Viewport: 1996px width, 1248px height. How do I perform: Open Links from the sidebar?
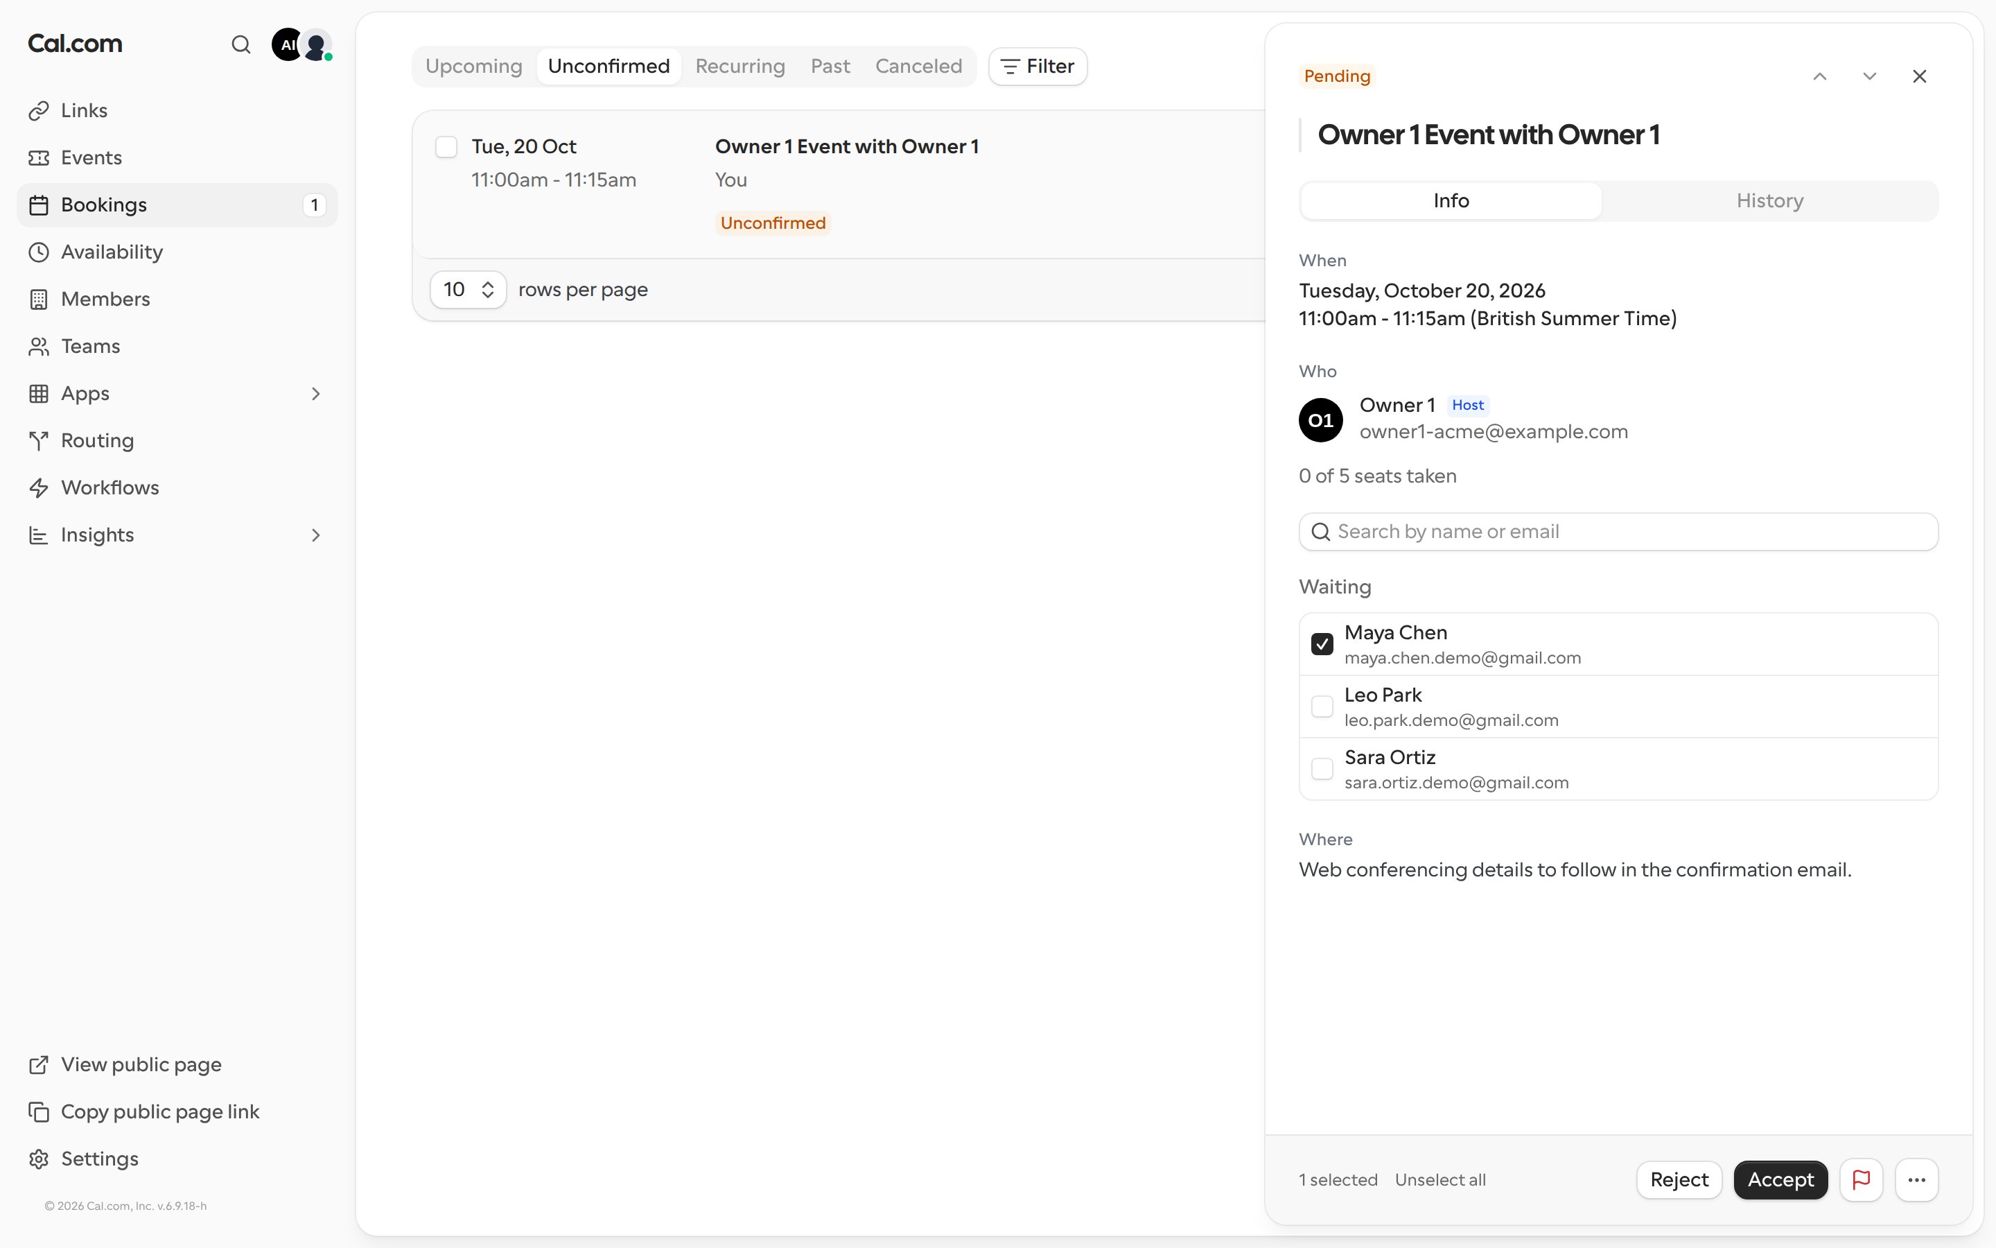[x=177, y=111]
